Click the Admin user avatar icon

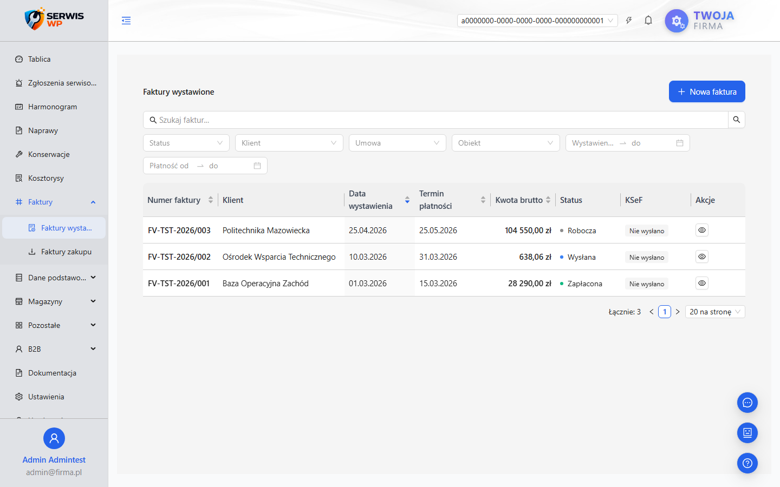click(x=54, y=438)
